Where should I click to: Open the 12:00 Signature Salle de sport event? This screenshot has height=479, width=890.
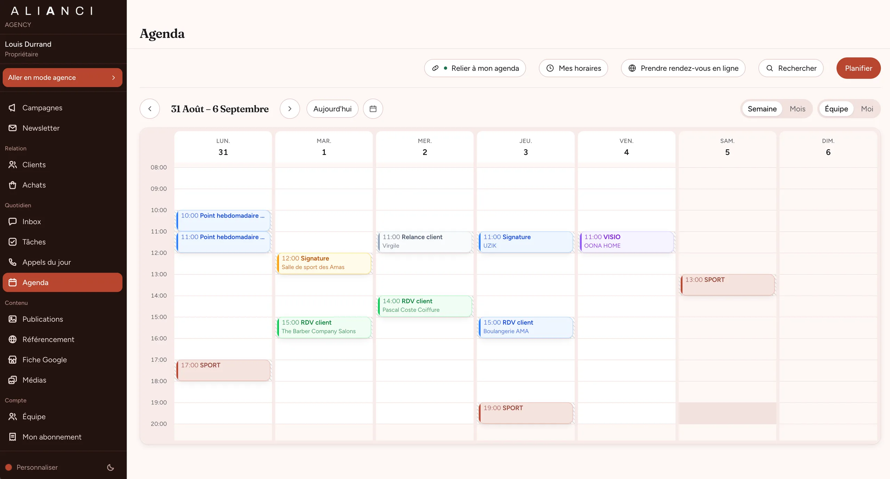tap(324, 263)
